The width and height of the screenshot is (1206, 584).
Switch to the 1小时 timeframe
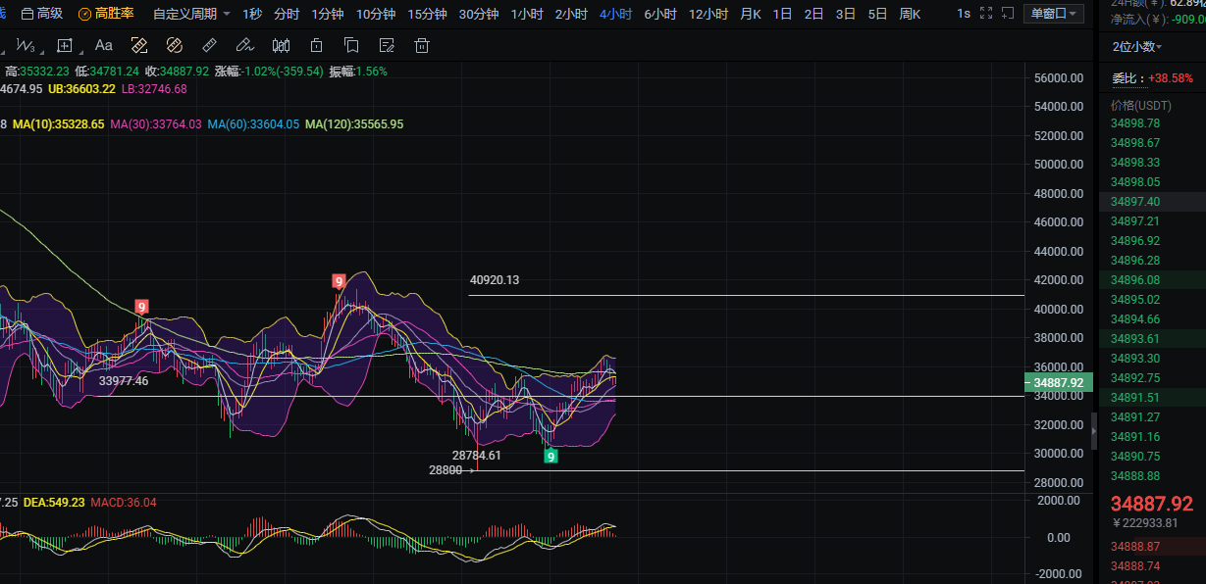[x=527, y=14]
